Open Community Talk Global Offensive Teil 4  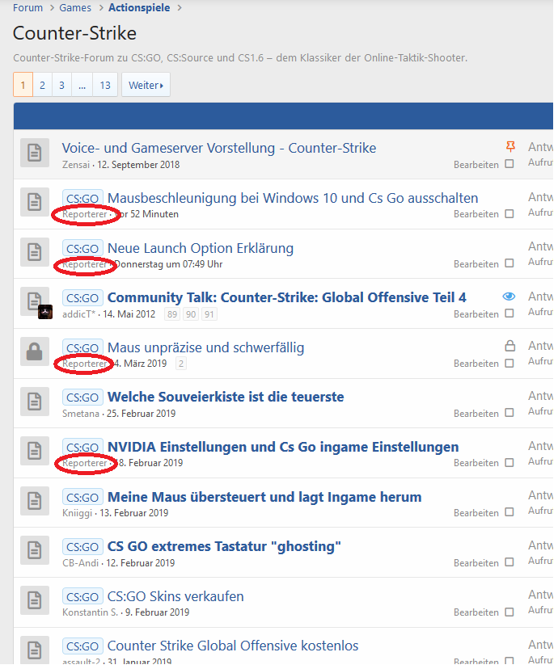pos(287,297)
